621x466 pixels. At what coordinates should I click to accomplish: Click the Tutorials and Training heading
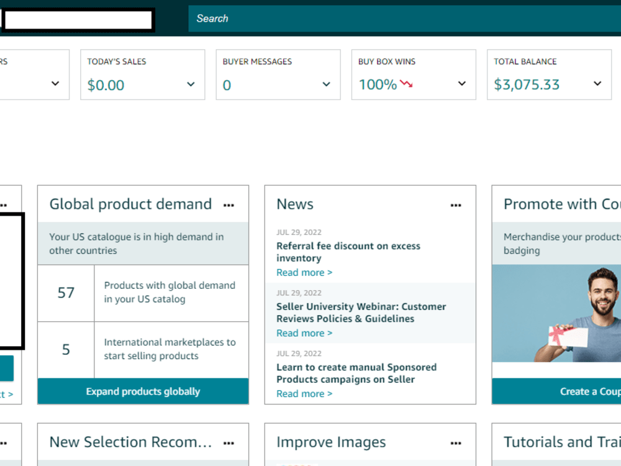[563, 442]
